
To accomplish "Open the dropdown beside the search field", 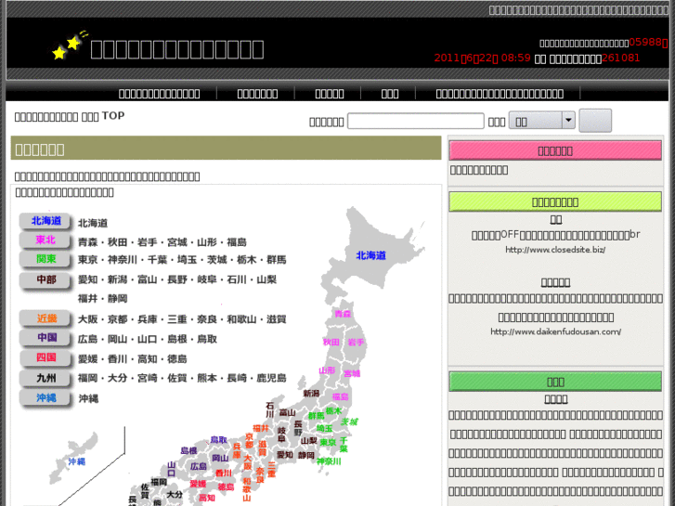I will (x=541, y=121).
